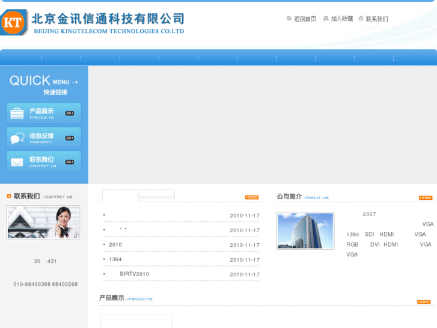Click the briefcase icon for 产品展示
Screen dimensions: 437x328
(17, 114)
